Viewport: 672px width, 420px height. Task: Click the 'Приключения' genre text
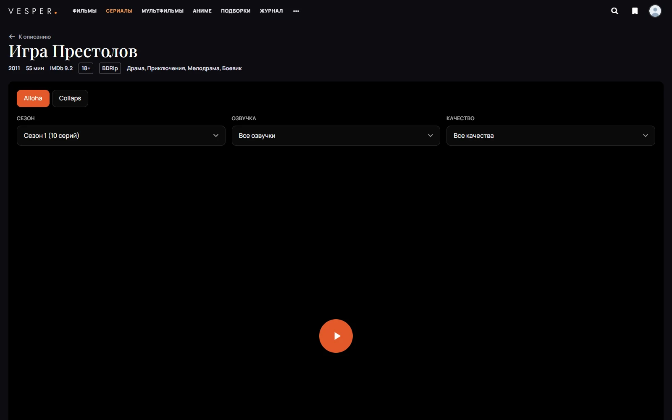tap(166, 68)
